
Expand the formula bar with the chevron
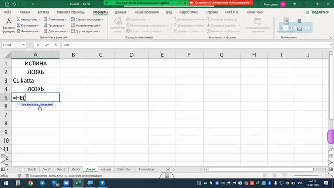point(330,45)
